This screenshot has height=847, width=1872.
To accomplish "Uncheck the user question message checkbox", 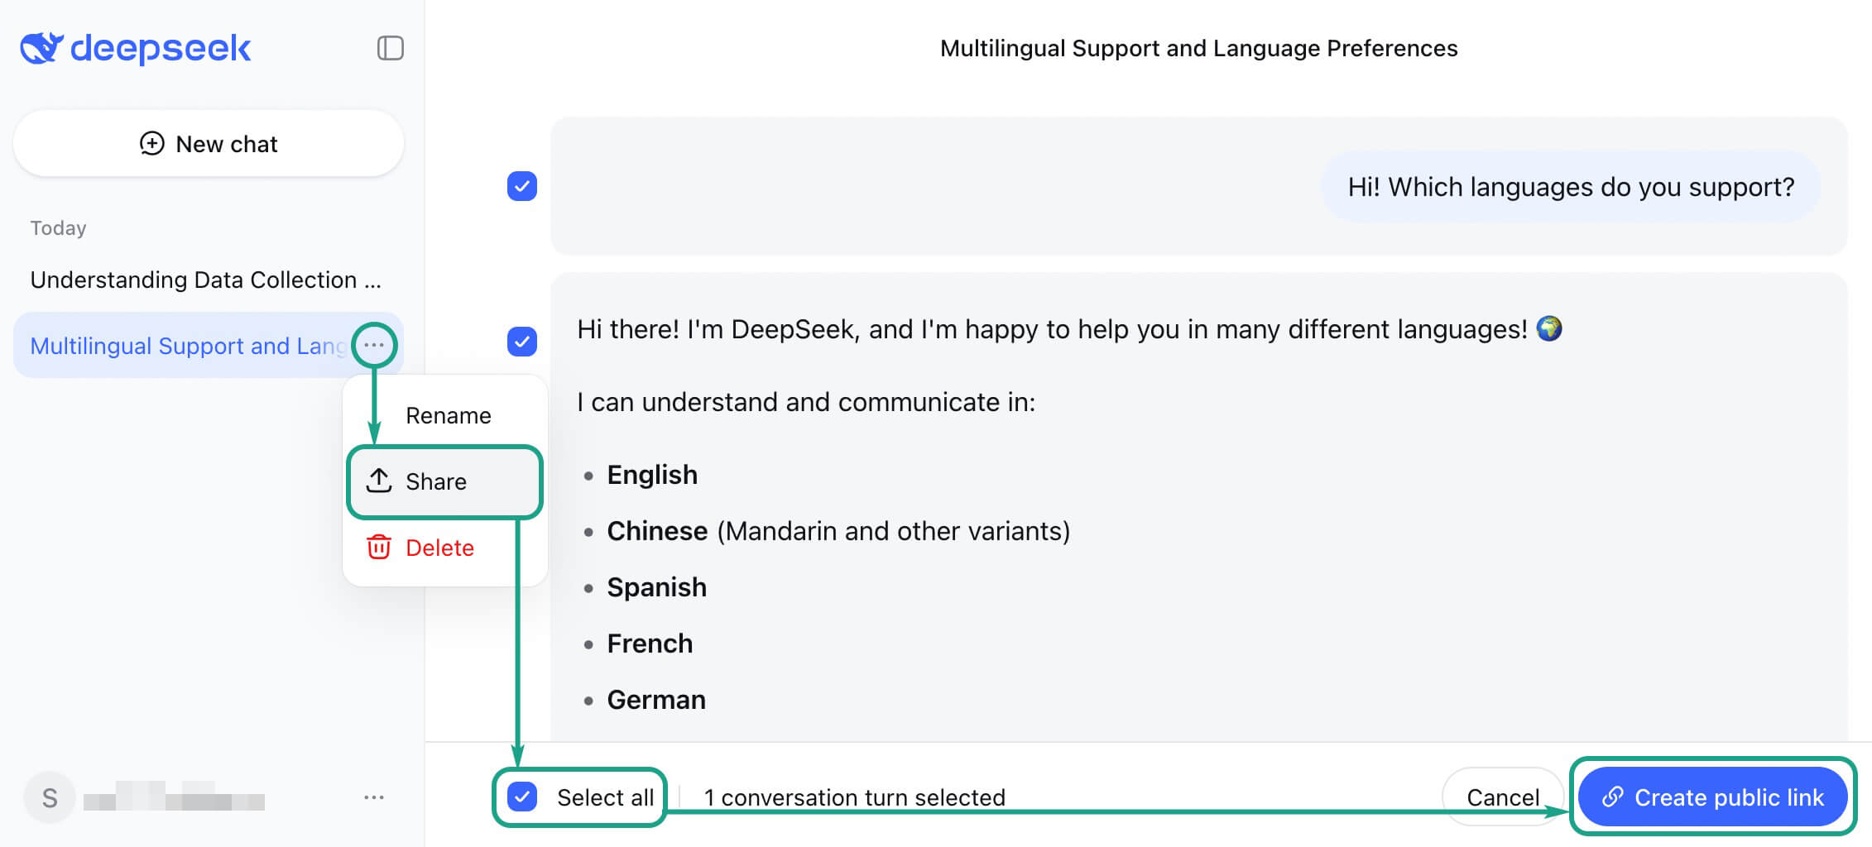I will (521, 187).
